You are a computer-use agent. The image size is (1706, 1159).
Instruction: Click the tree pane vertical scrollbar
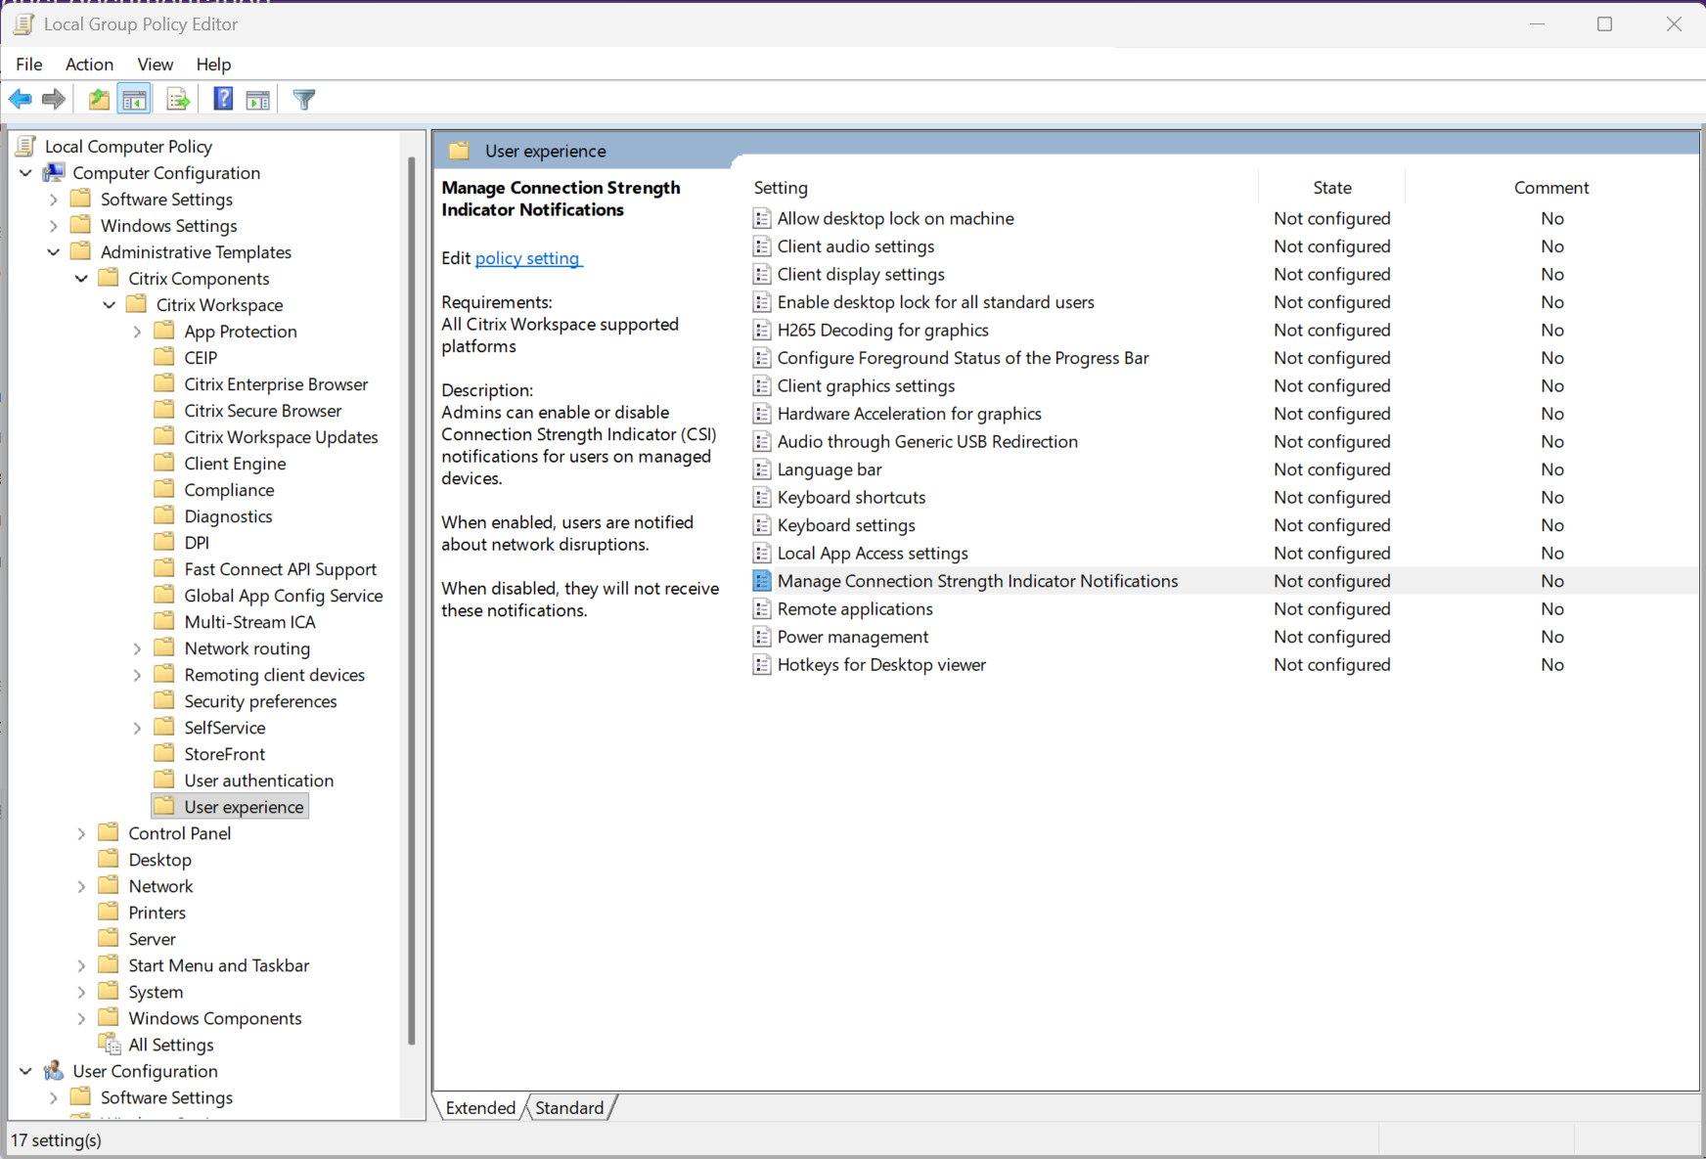pyautogui.click(x=412, y=587)
